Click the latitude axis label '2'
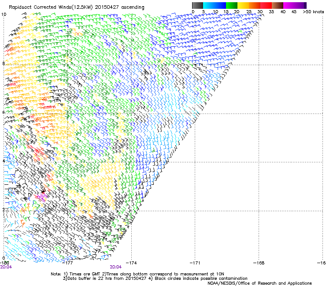This screenshot has width=326, height=286. point(4,209)
